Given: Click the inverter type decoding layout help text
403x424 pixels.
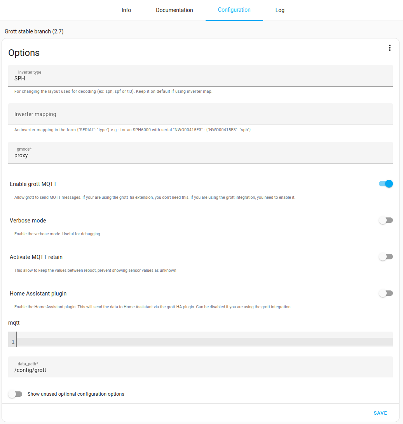Looking at the screenshot, I should point(113,91).
